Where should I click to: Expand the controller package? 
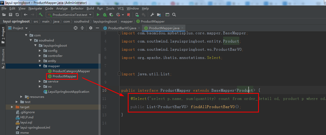click(40, 56)
